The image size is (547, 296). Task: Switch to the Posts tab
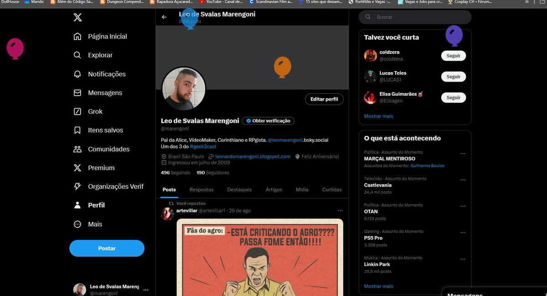coord(169,189)
